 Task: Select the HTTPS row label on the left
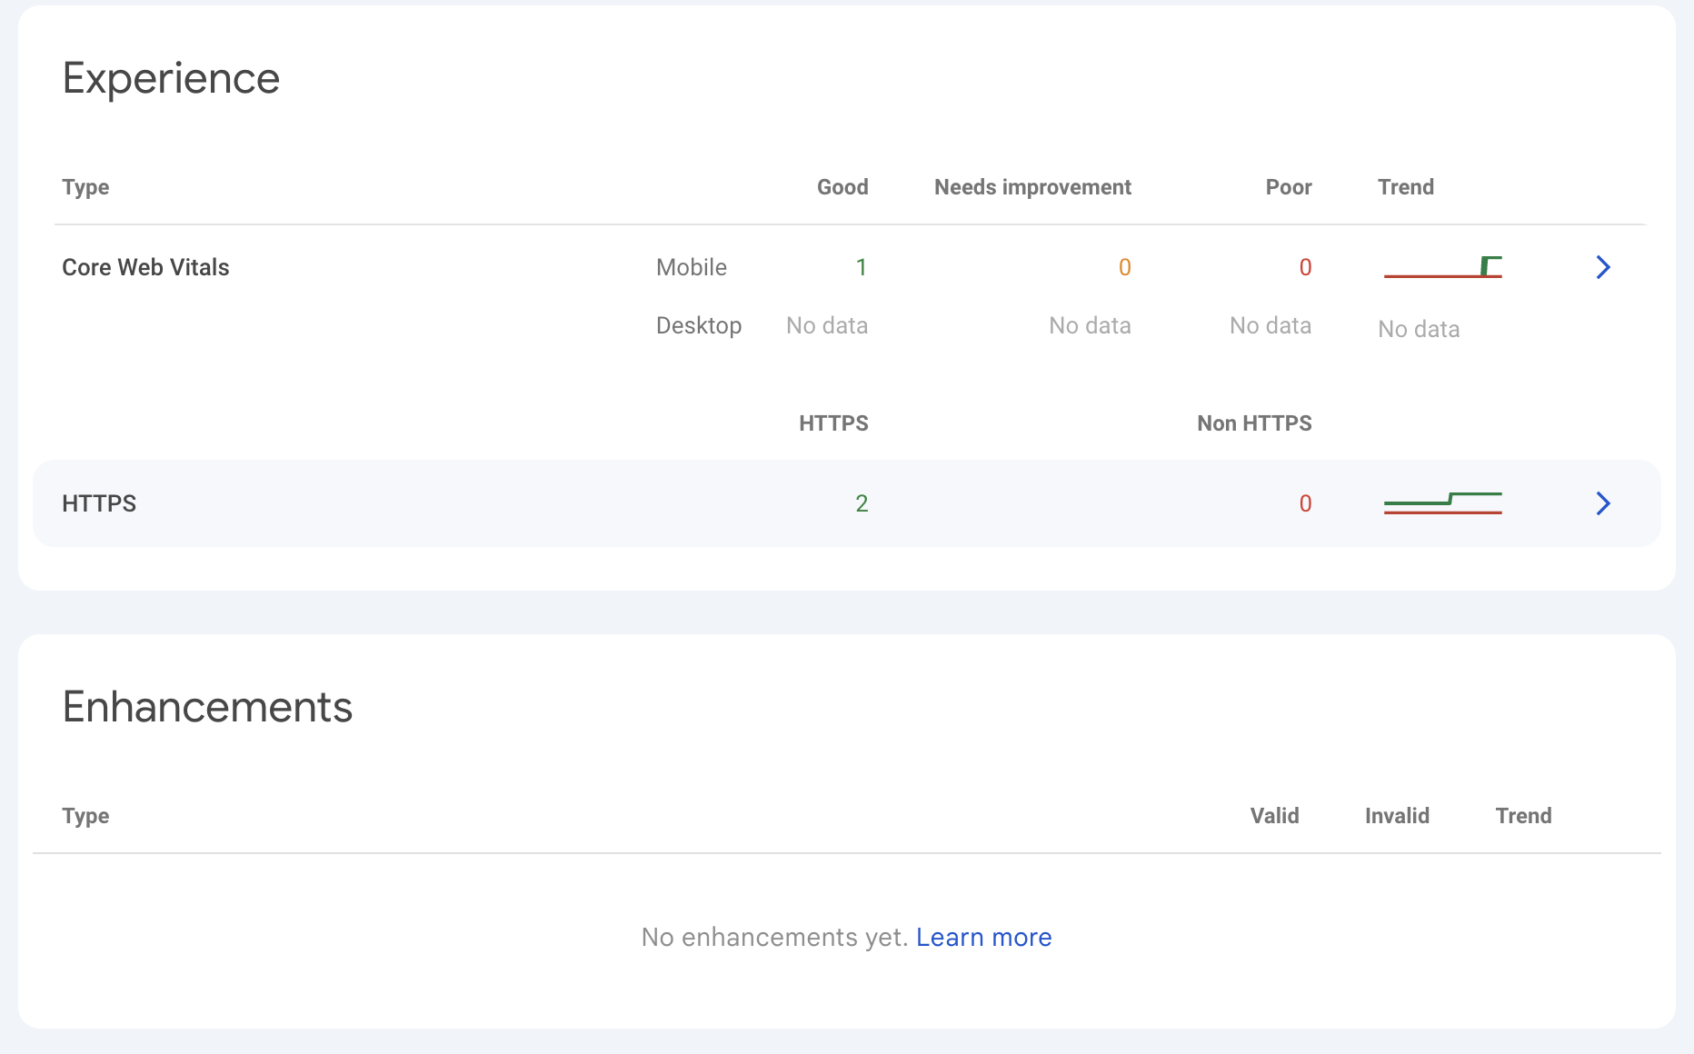[99, 503]
